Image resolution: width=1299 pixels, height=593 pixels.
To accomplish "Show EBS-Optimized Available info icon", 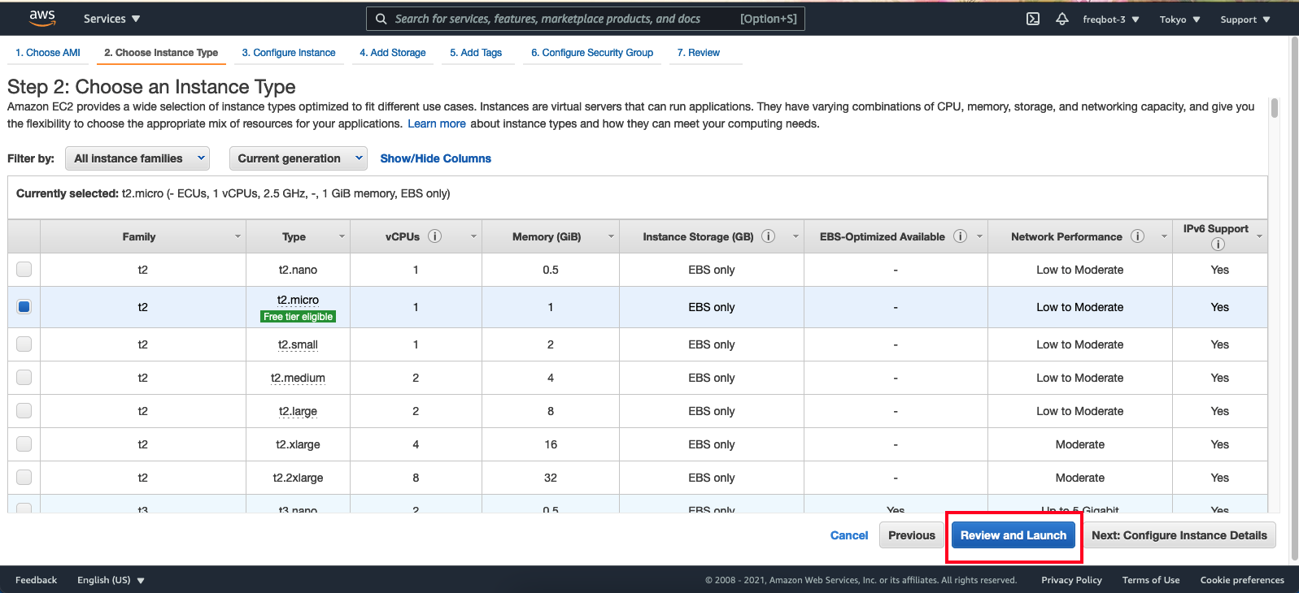I will pos(960,236).
